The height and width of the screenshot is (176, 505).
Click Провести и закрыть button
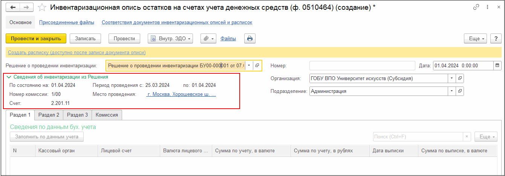pyautogui.click(x=36, y=38)
